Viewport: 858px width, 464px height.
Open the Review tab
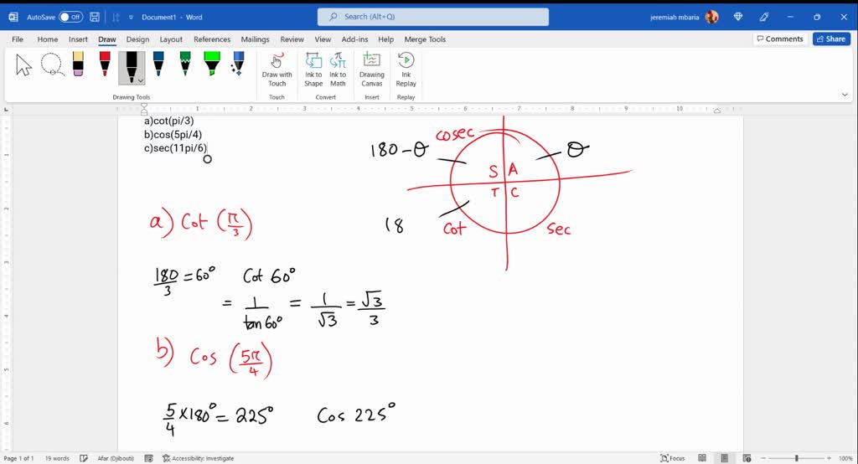point(292,39)
